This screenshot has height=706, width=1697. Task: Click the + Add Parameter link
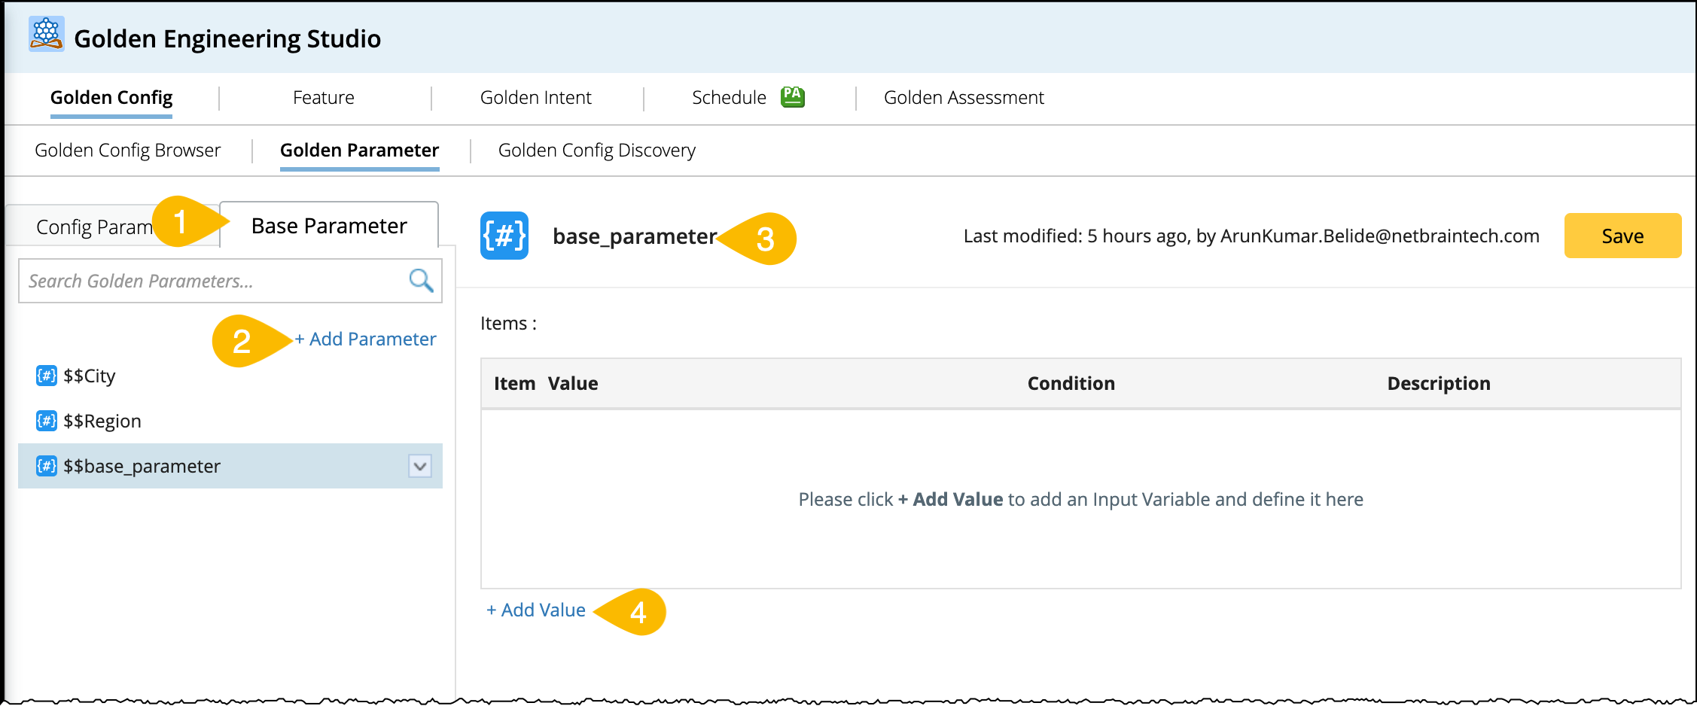pyautogui.click(x=365, y=339)
